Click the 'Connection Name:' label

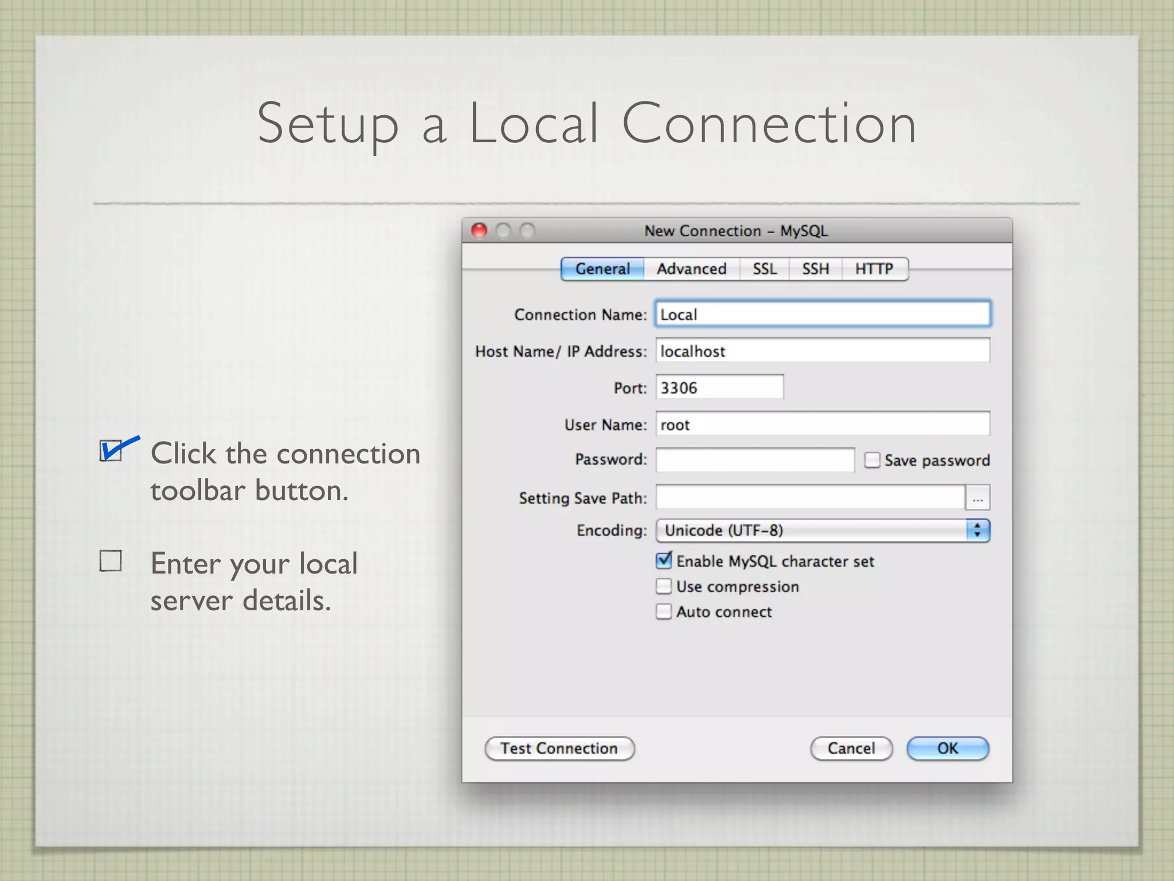click(x=580, y=314)
